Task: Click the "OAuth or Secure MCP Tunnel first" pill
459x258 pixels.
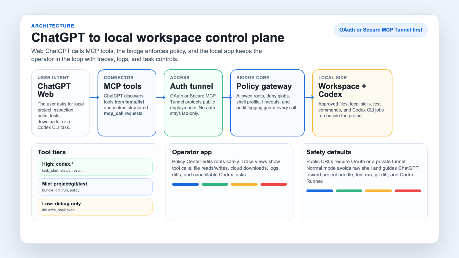Action: 381,30
